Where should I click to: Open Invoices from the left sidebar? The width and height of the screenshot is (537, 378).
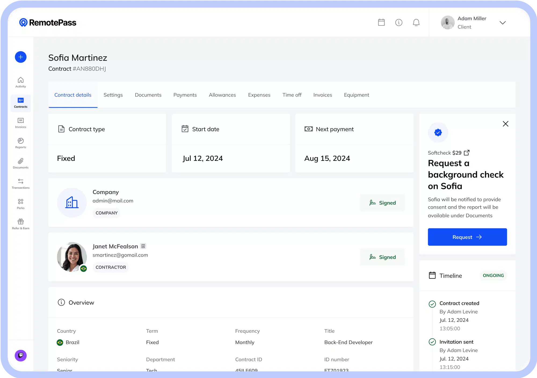pyautogui.click(x=20, y=123)
